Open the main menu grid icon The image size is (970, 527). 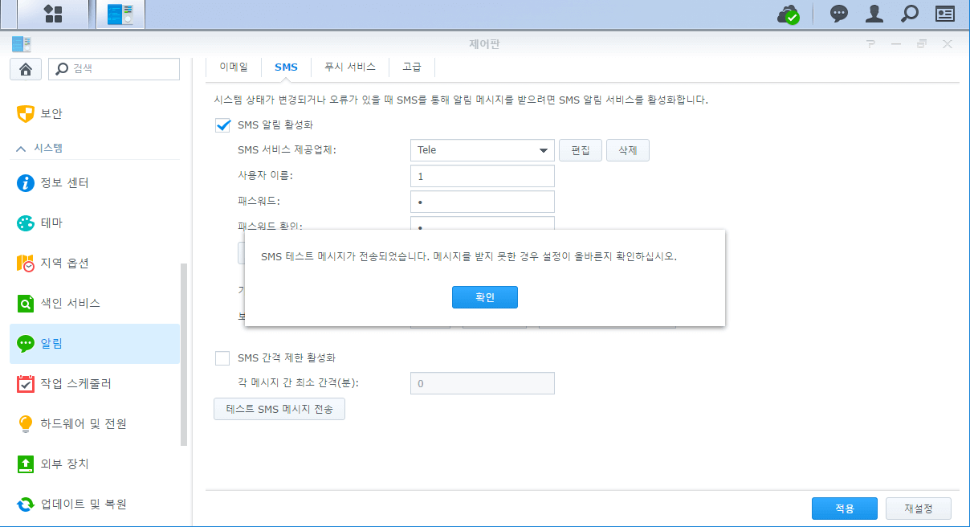pyautogui.click(x=53, y=14)
